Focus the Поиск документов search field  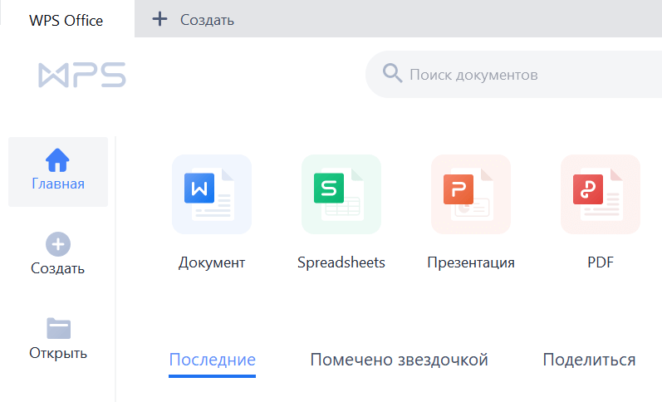tap(513, 75)
